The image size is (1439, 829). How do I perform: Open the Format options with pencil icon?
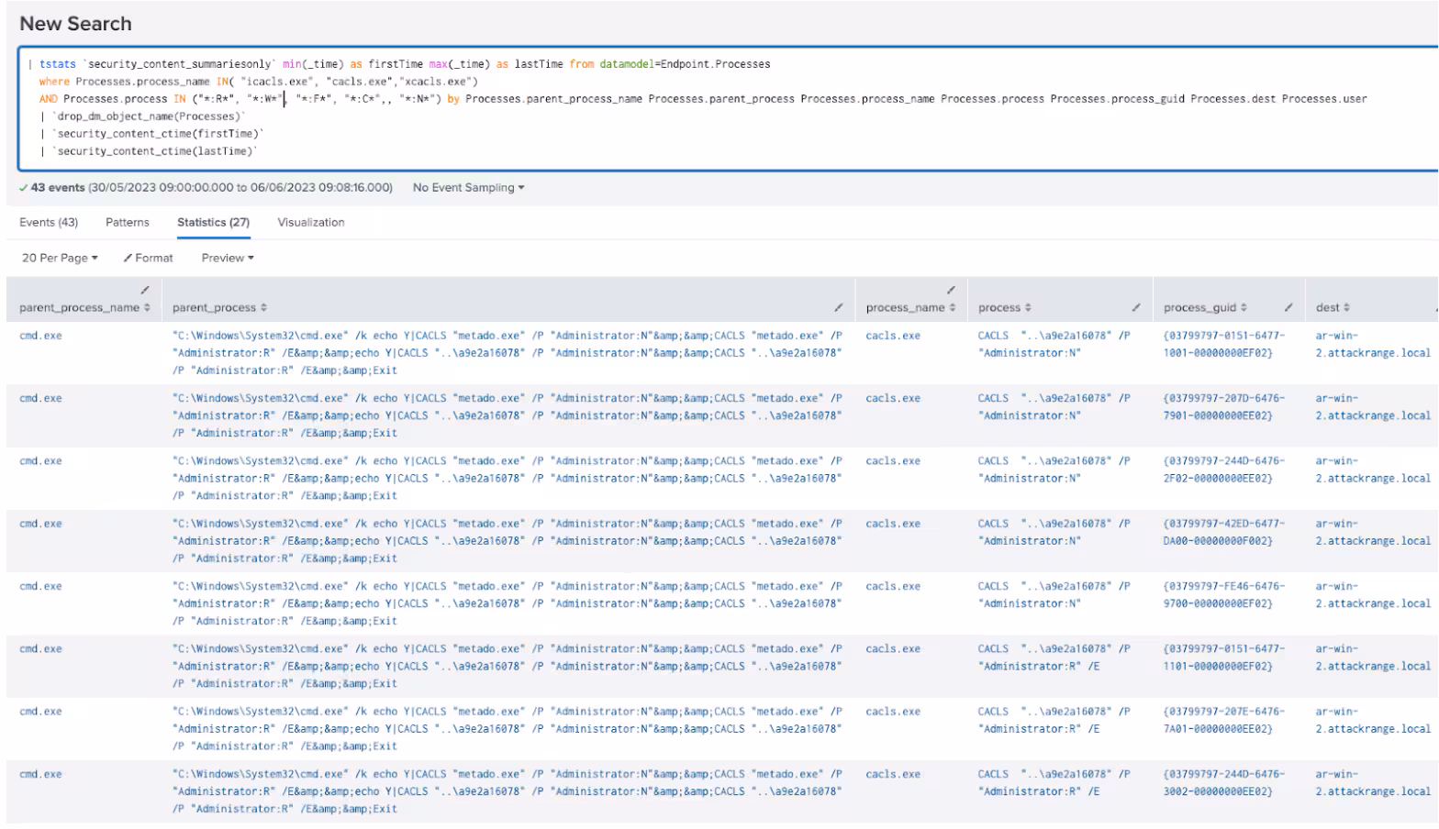click(x=148, y=259)
